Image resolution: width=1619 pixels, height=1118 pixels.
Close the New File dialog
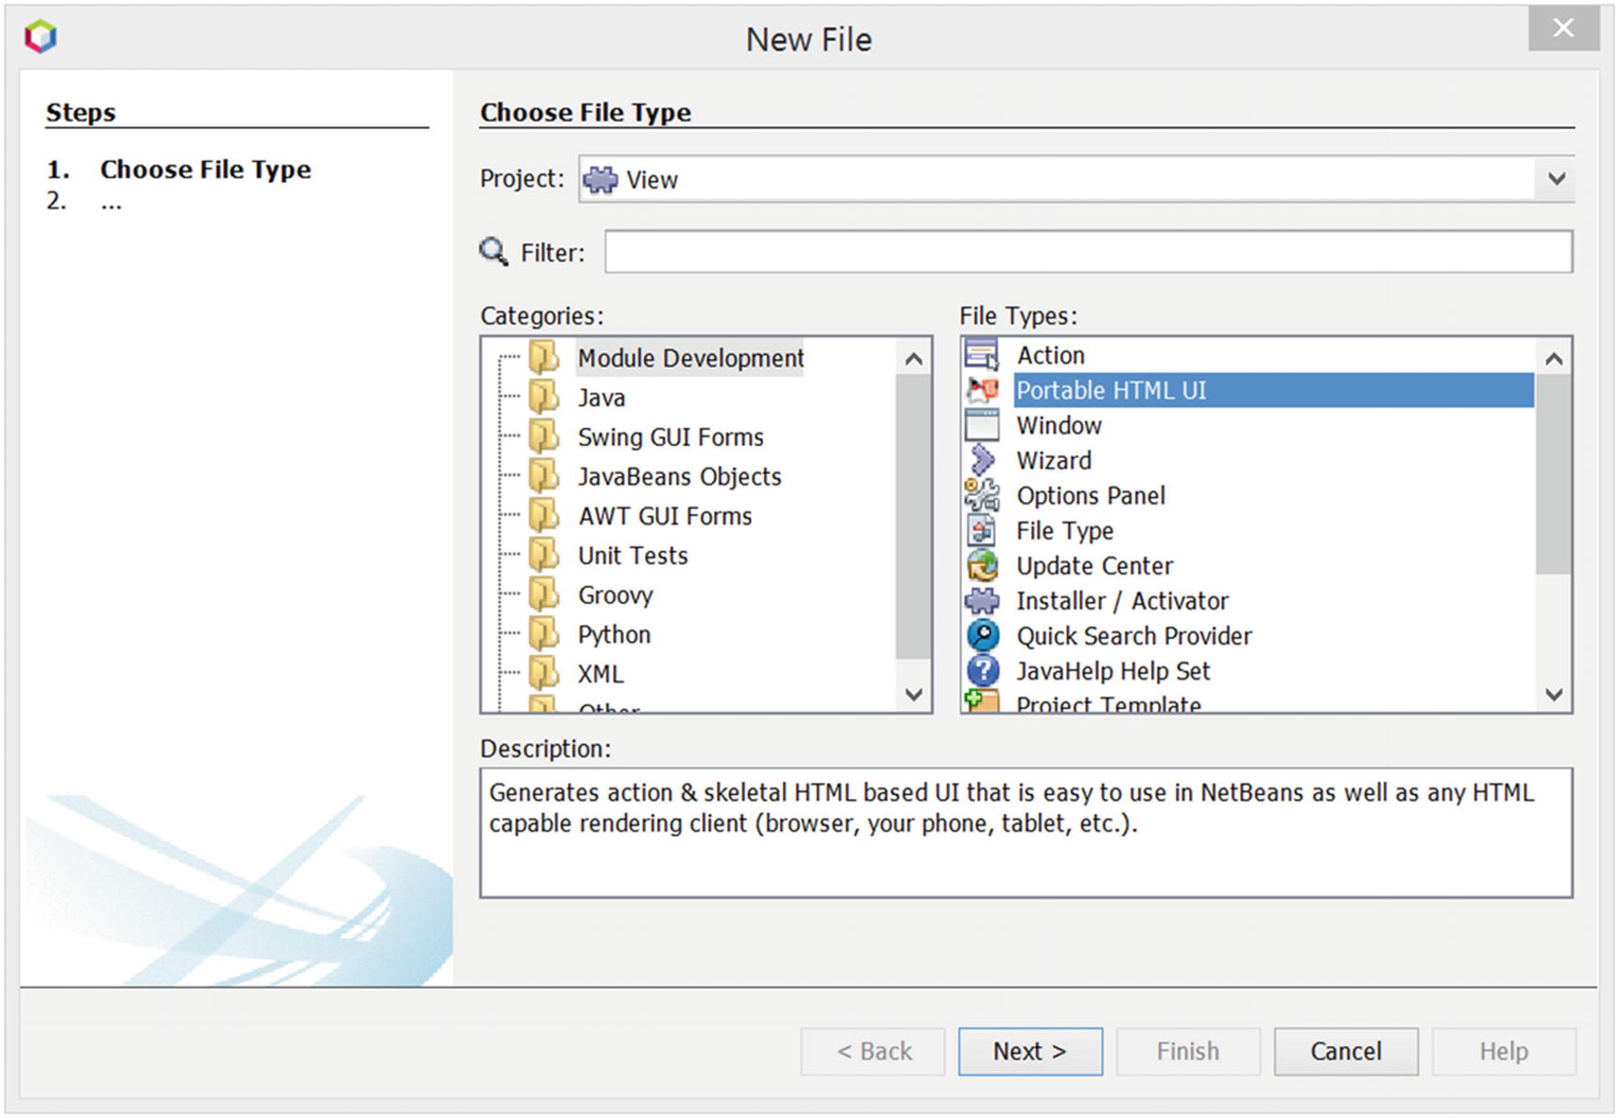click(1564, 28)
